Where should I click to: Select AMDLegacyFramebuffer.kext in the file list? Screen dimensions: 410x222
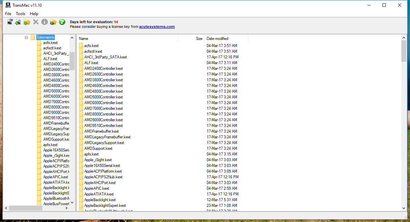pos(107,137)
